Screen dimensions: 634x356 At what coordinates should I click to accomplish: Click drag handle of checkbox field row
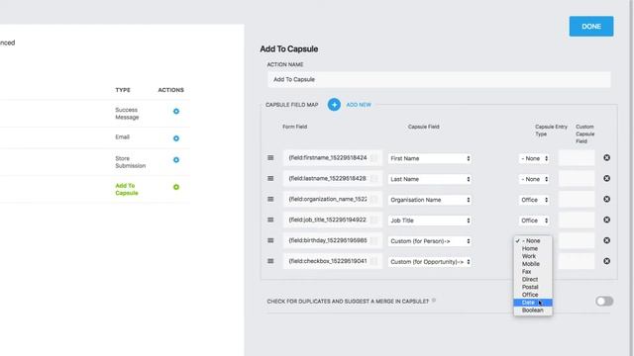pyautogui.click(x=270, y=261)
